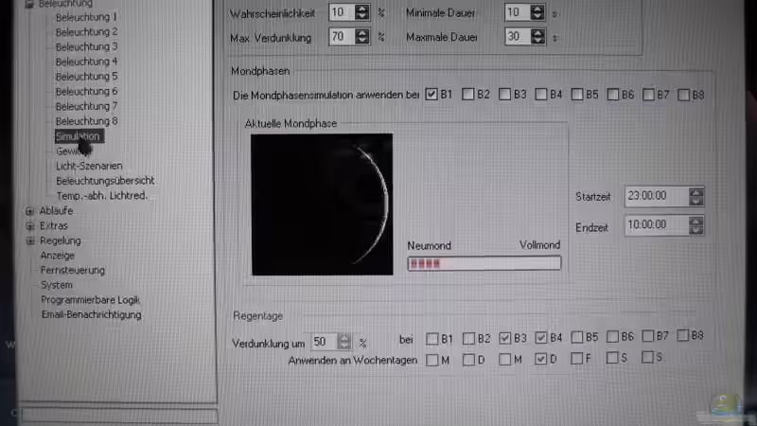Enable B8 for Regentage

(682, 335)
